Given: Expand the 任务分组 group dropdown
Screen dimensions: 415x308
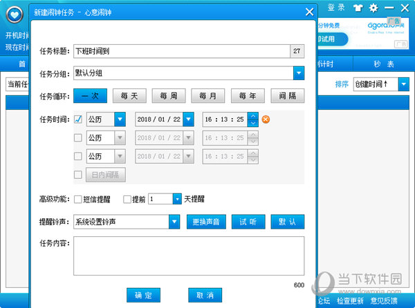Looking at the screenshot, I should [299, 73].
